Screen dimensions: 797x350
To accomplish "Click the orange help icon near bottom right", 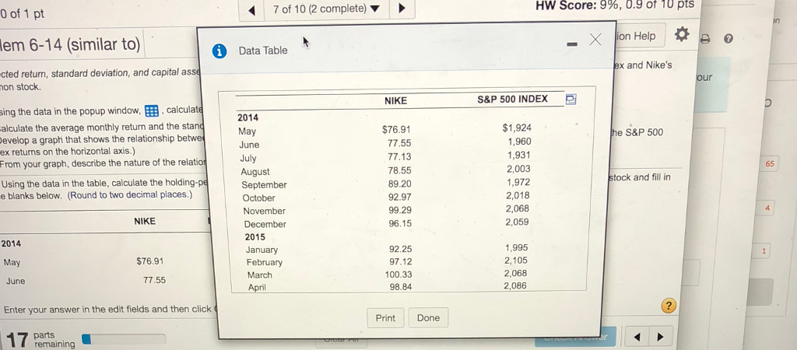I will 669,306.
